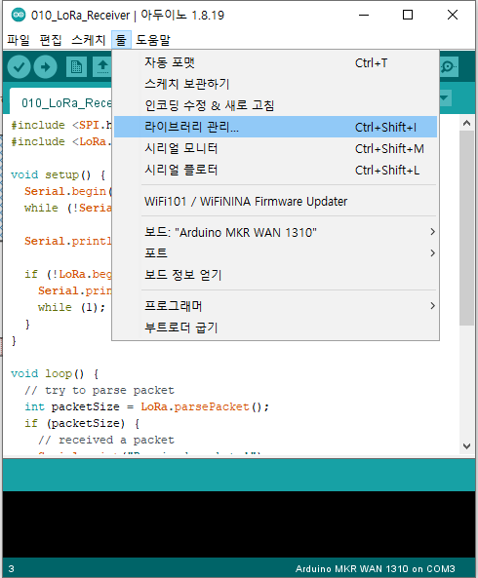
Task: Click the vertical scrollbar thumb
Action: point(466,228)
